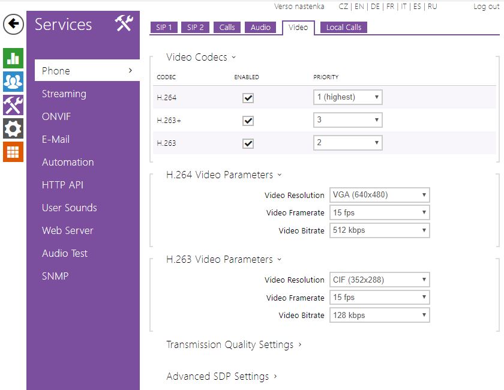Open the gear Hardware settings icon
This screenshot has width=504, height=390.
click(x=13, y=128)
